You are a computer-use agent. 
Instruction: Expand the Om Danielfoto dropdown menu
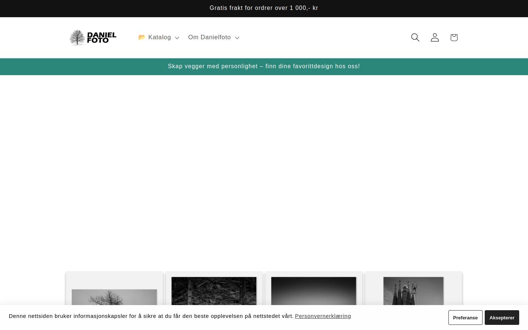[214, 37]
